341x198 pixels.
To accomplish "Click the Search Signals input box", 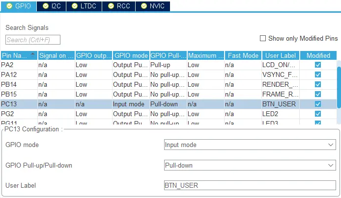I will [x=32, y=40].
